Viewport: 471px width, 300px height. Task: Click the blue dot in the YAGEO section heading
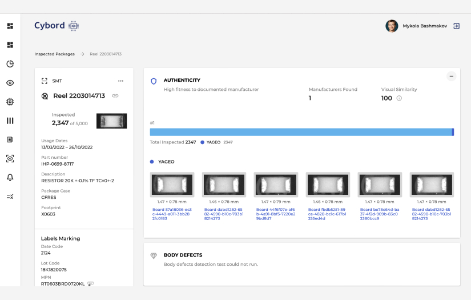[152, 162]
